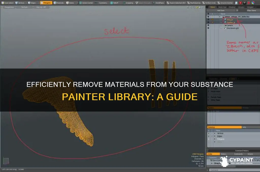Viewport: 260px width, 172px height.
Task: Click the Command input field
Action: click(234, 170)
